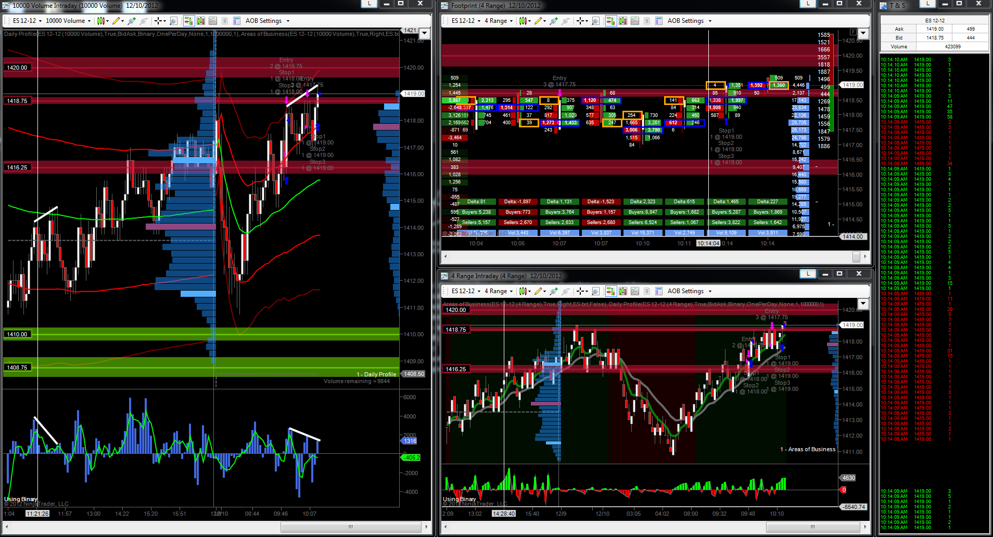
Task: Open the 4 Range interval dropdown in Footprint window
Action: (x=499, y=21)
